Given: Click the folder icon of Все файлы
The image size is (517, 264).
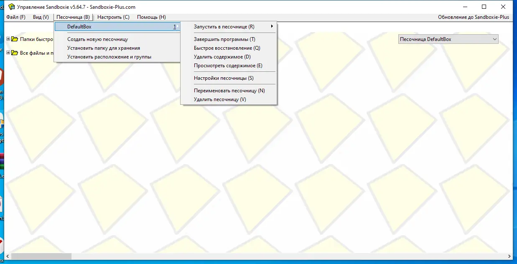Looking at the screenshot, I should (x=15, y=53).
